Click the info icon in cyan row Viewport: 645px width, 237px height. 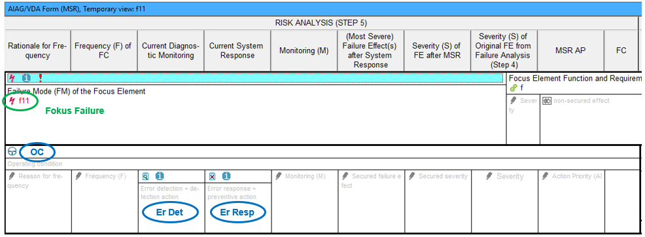point(26,78)
